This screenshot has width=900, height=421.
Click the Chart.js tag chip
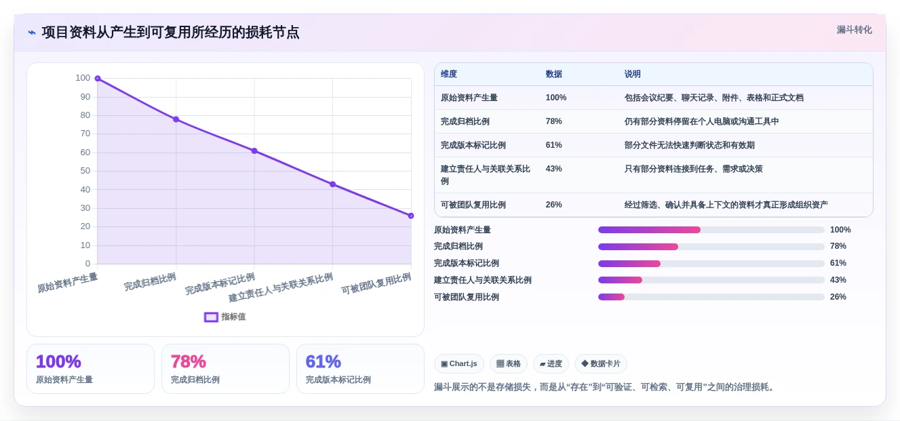pyautogui.click(x=459, y=364)
